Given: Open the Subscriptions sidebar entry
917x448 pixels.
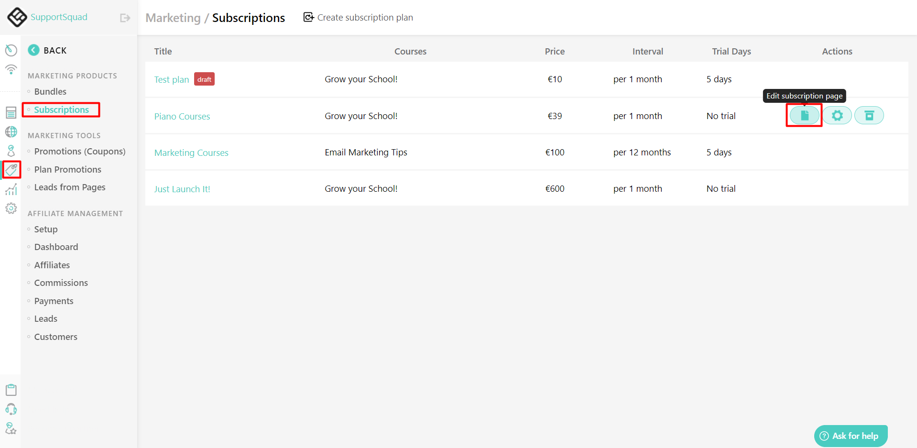Looking at the screenshot, I should pos(62,109).
